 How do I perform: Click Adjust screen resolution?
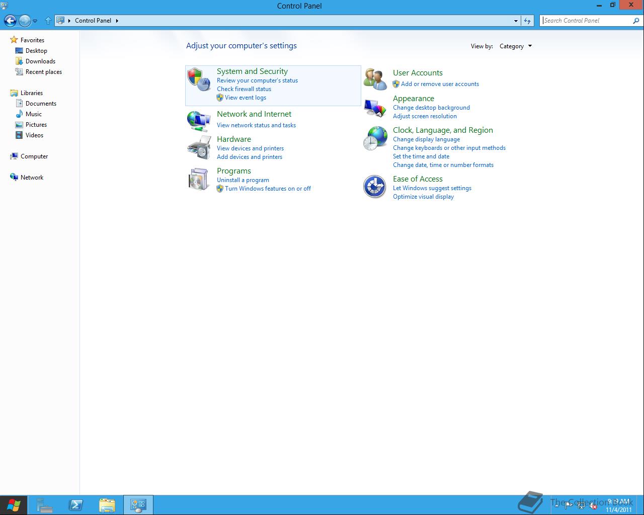[425, 116]
